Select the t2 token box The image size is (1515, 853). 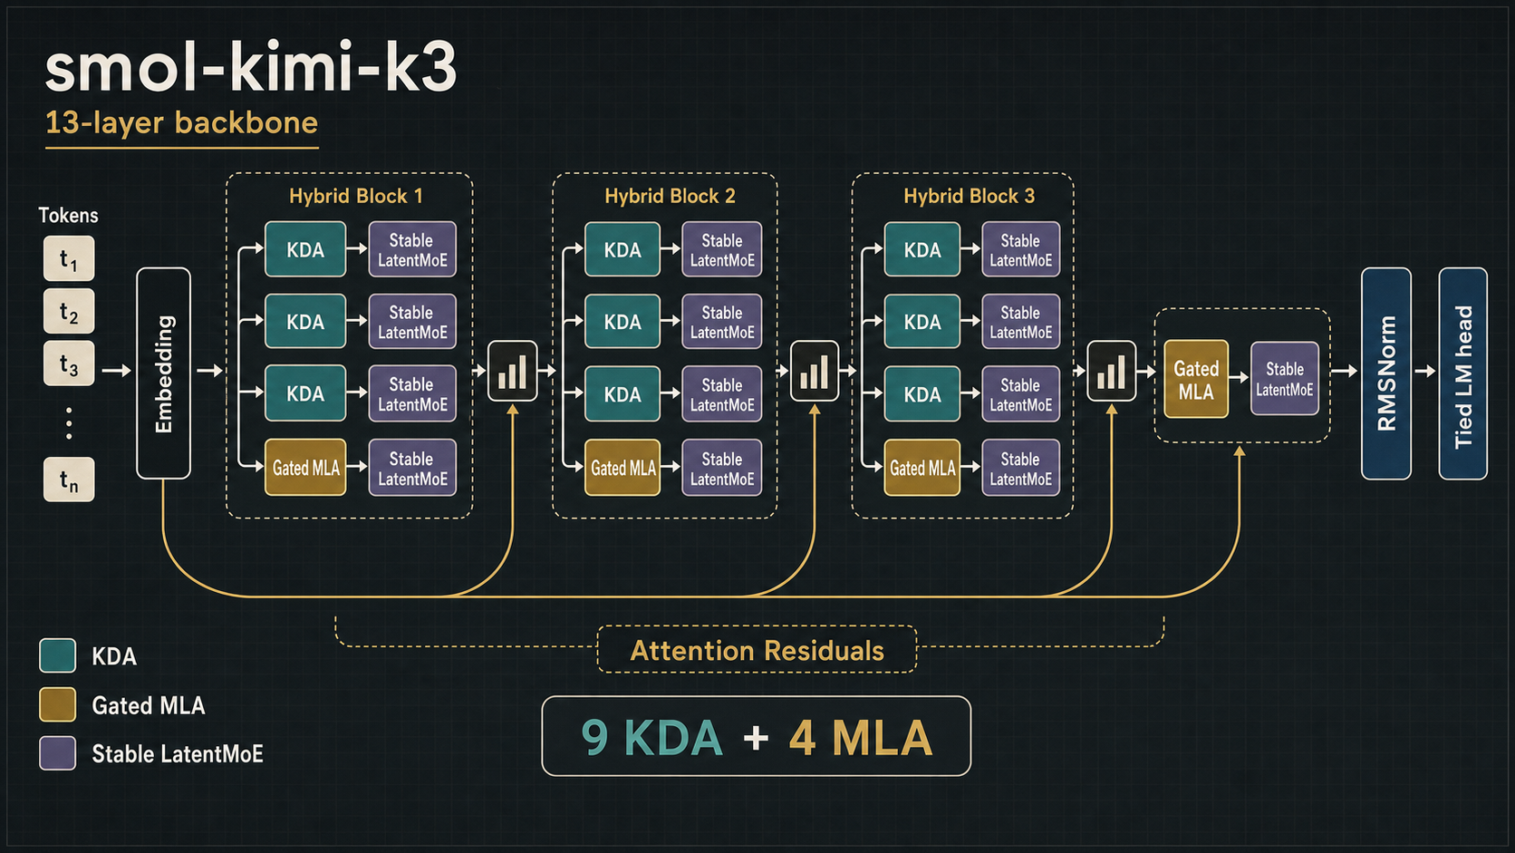point(69,312)
